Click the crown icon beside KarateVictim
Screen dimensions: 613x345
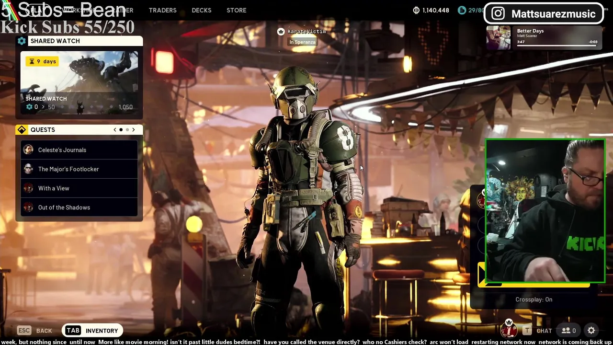tap(281, 32)
